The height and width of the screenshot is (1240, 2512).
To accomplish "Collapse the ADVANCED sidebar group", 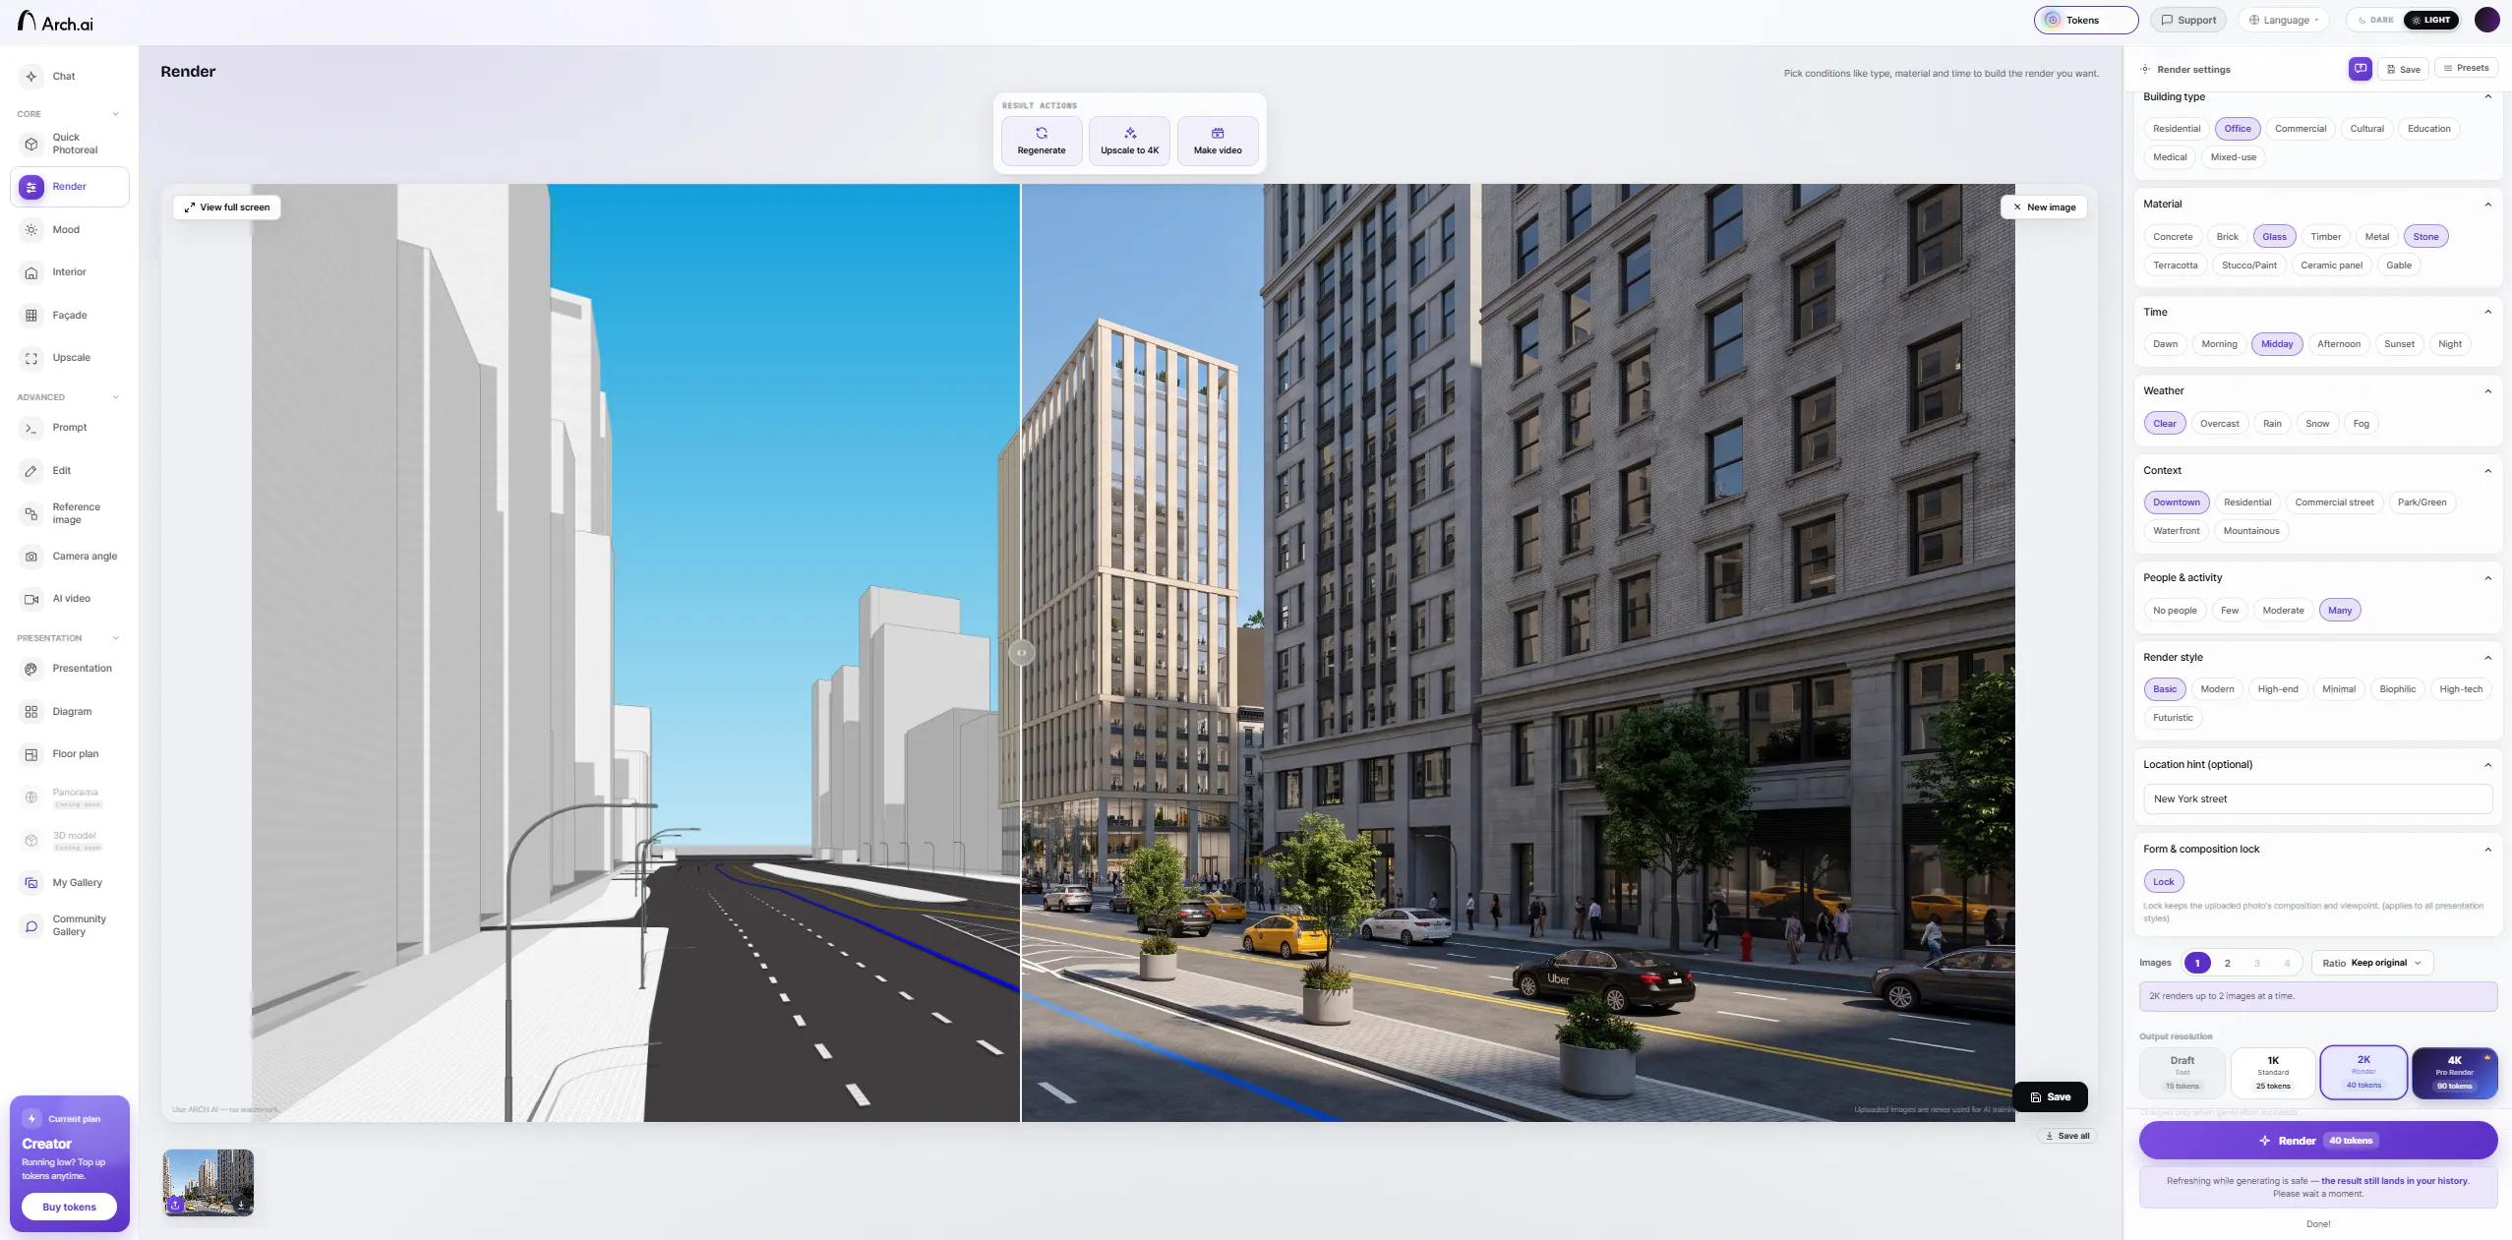I will click(x=115, y=397).
